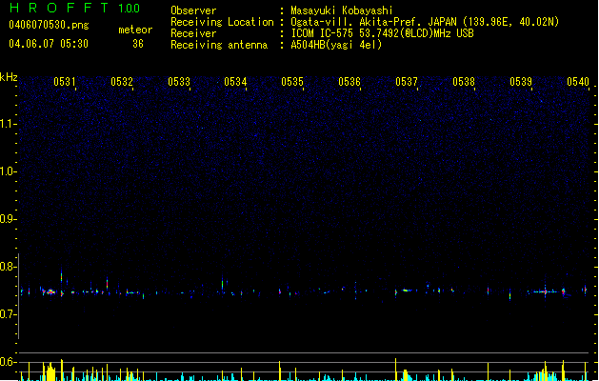Select location text Ogata-vill. Akita-Pref. JAPAN
Screen dimensions: 599x381
(374, 22)
